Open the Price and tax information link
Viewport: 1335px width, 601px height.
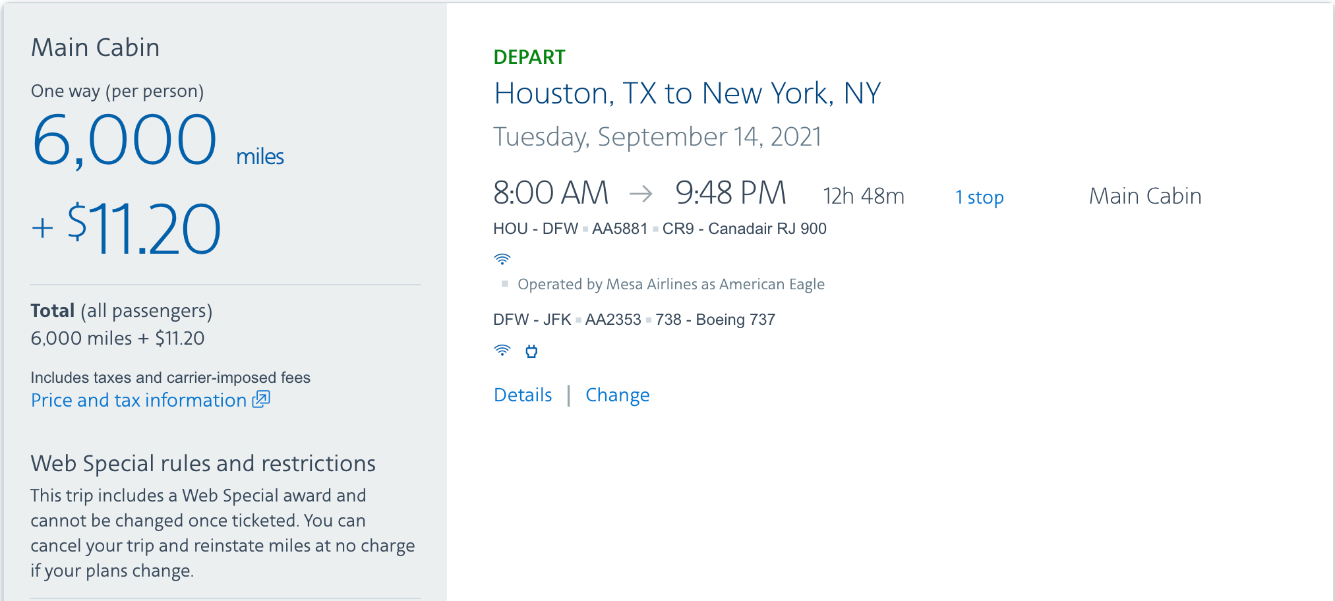pos(138,400)
